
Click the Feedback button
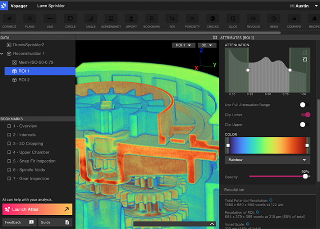coord(18,222)
